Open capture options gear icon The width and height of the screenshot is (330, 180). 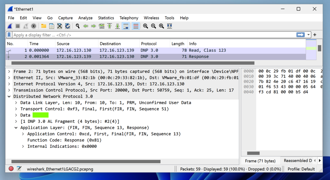click(x=34, y=26)
